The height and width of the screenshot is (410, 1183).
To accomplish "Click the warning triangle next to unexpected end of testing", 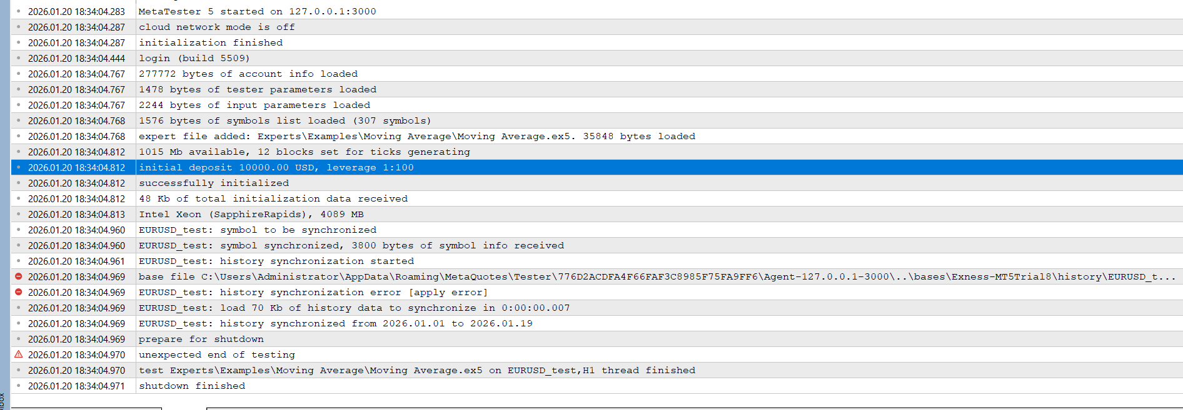I will tap(19, 354).
